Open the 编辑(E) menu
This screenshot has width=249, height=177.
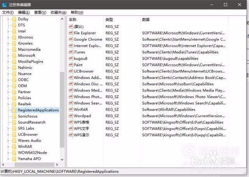pyautogui.click(x=24, y=12)
